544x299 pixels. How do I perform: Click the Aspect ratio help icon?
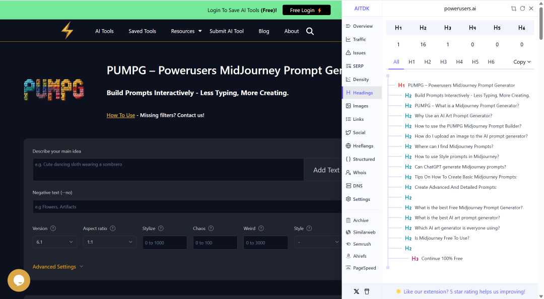[113, 228]
